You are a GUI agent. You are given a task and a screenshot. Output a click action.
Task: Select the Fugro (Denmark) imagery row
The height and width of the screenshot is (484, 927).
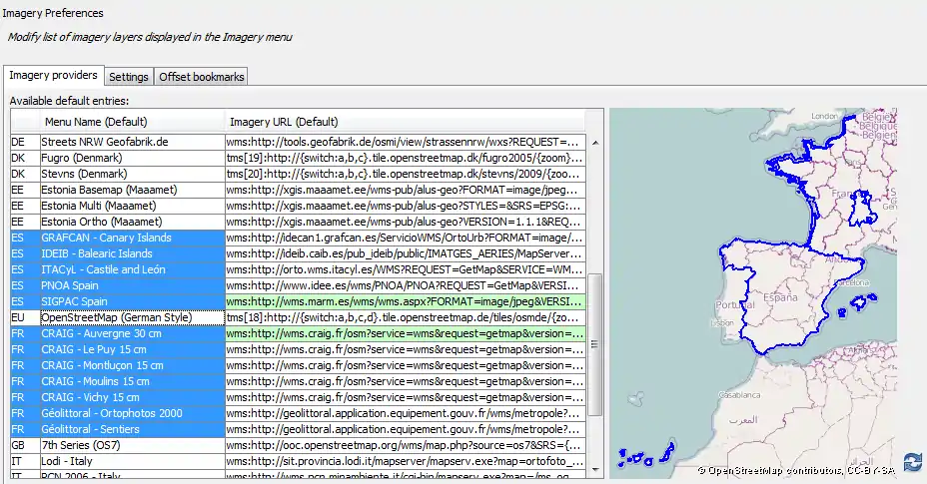81,159
